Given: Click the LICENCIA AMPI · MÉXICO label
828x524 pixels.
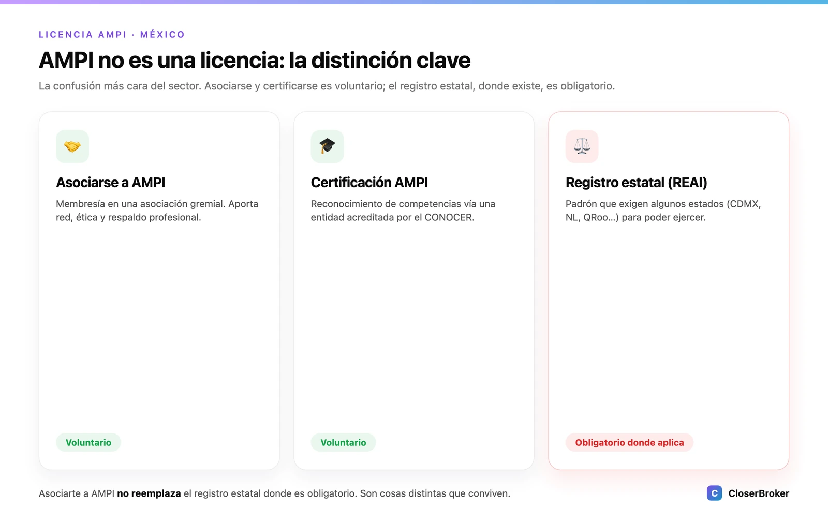Looking at the screenshot, I should coord(112,35).
